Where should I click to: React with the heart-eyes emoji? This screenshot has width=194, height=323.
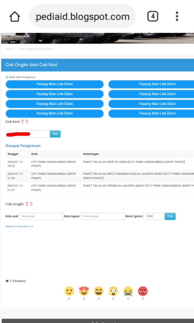pos(84,291)
